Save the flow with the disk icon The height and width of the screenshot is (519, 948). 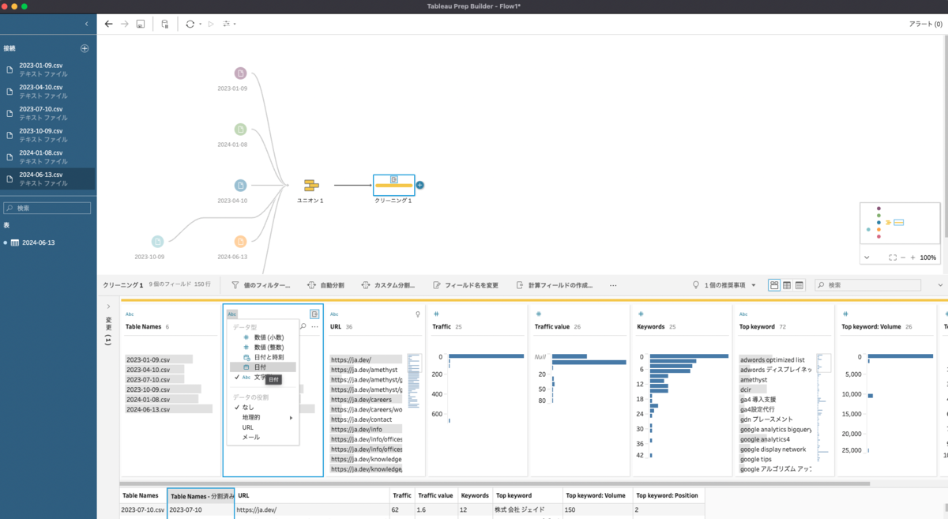click(141, 24)
